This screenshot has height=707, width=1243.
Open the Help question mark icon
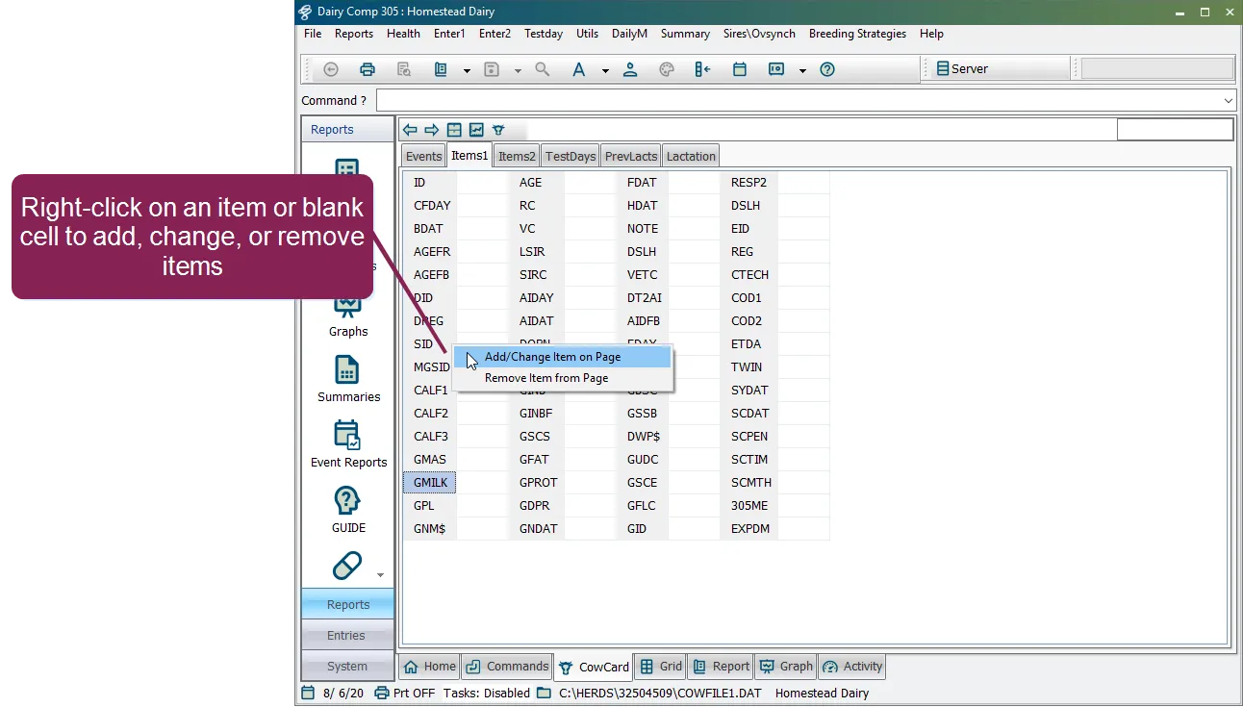[827, 69]
